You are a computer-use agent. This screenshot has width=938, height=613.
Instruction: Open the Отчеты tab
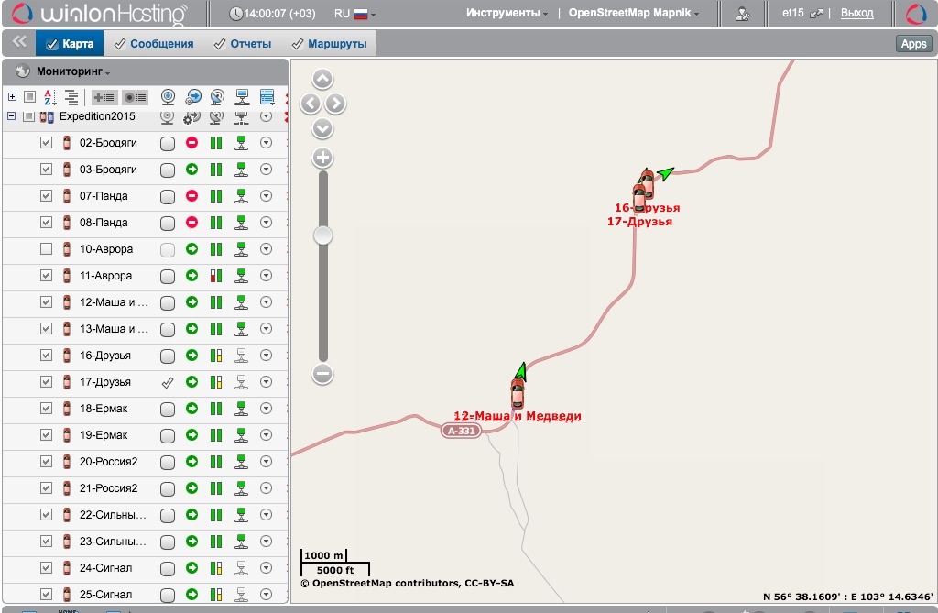point(243,44)
